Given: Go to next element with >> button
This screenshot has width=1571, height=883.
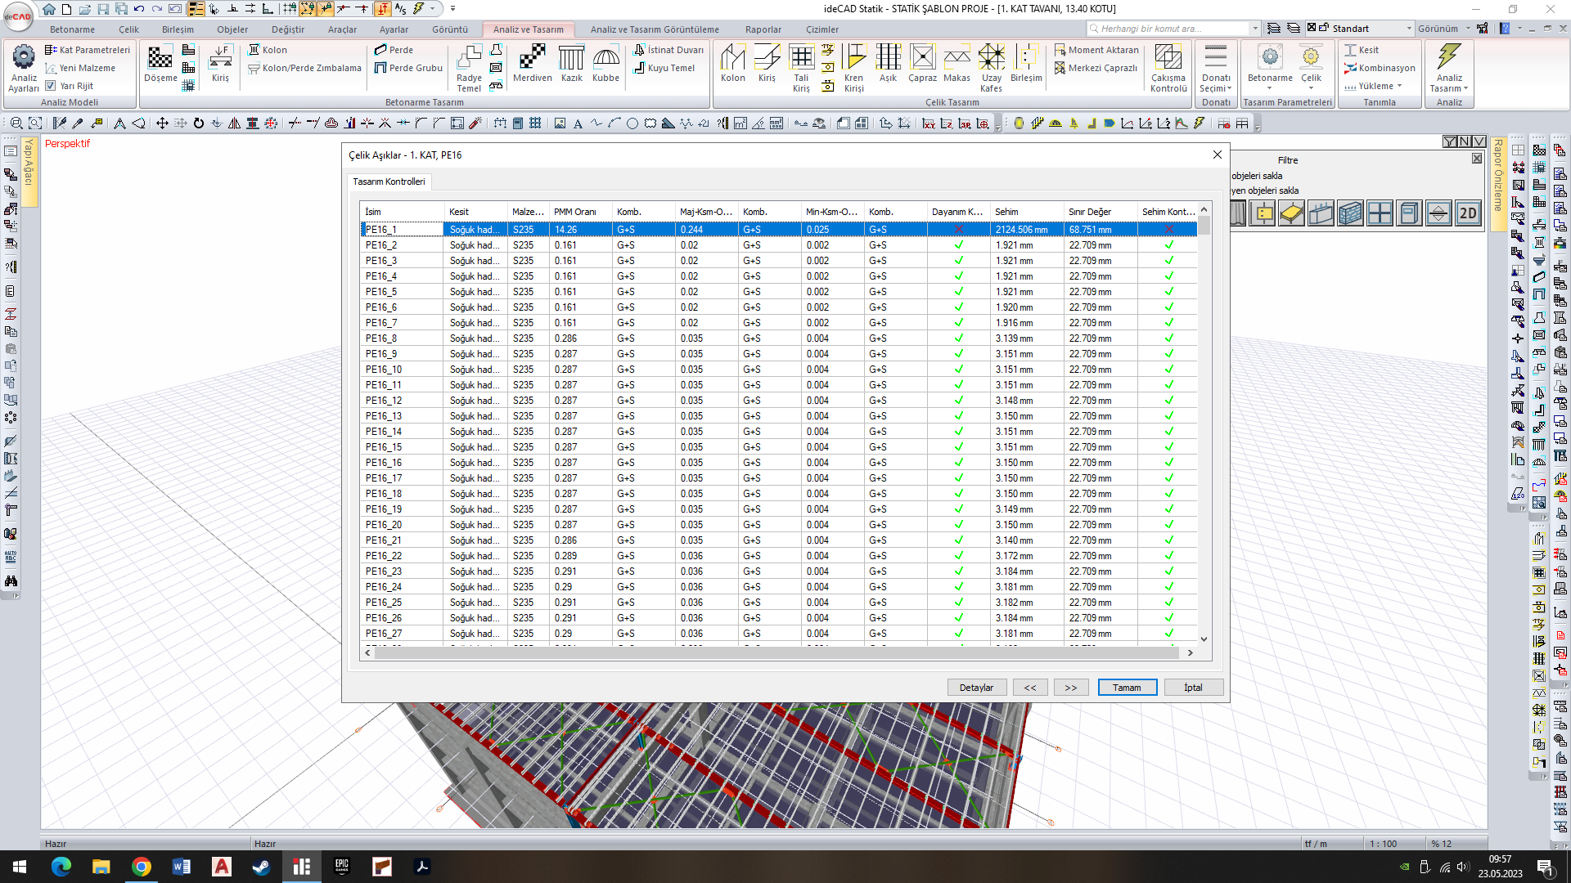Looking at the screenshot, I should pyautogui.click(x=1071, y=688).
